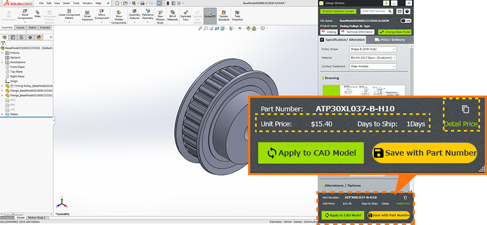Click the Zoom to Fit magnifier icon
This screenshot has height=225, width=487.
pos(200,28)
